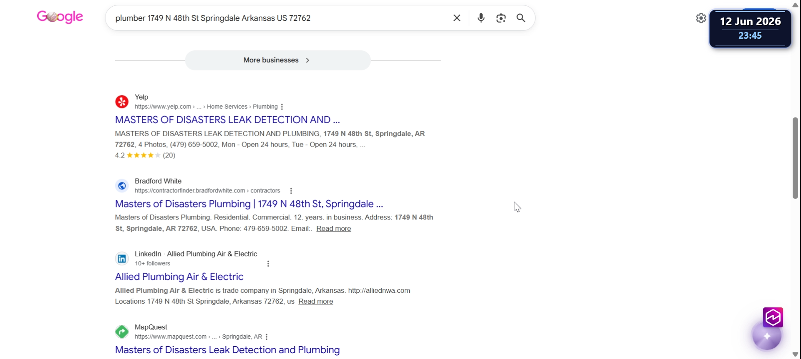
Task: Open more options for Yelp result
Action: 282,107
